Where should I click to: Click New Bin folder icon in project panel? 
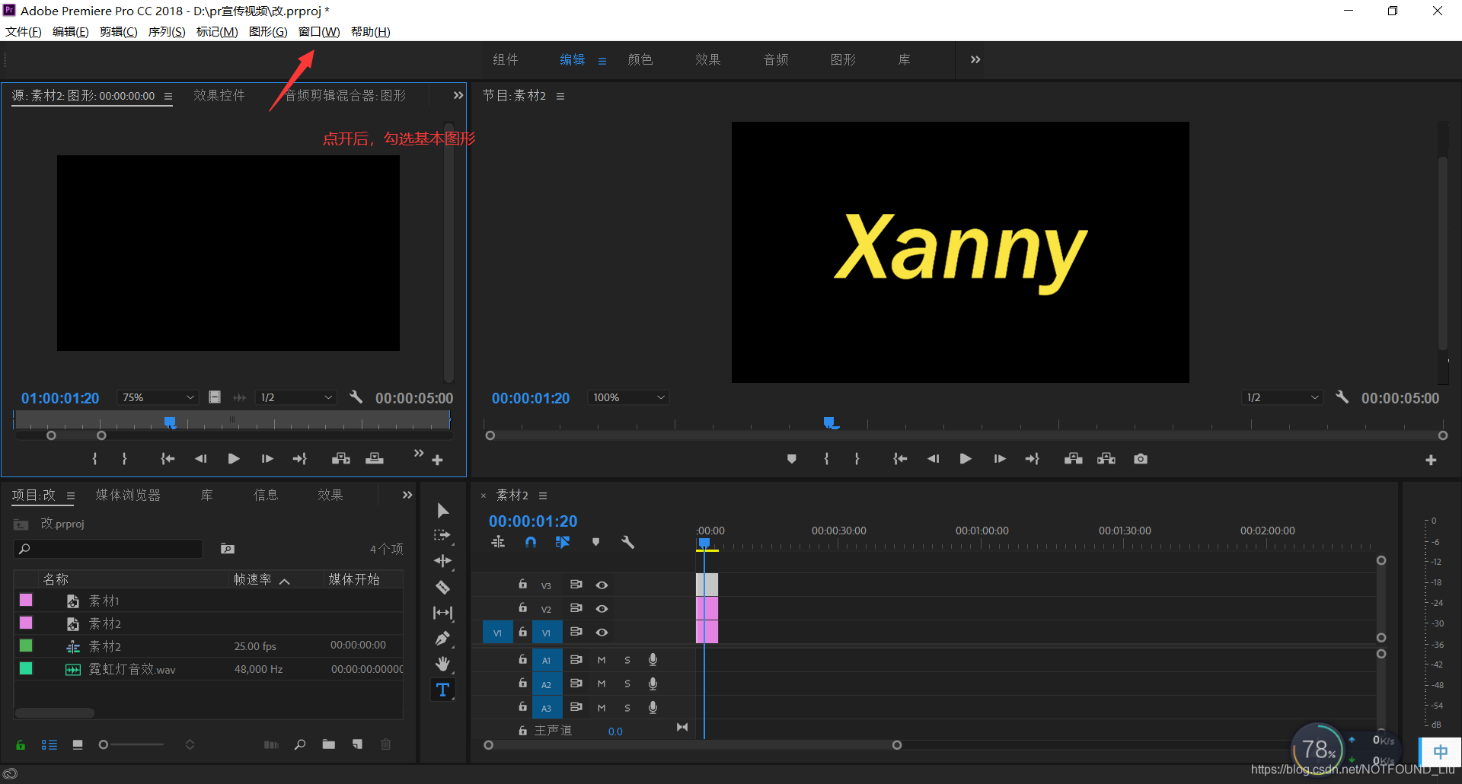pyautogui.click(x=328, y=744)
